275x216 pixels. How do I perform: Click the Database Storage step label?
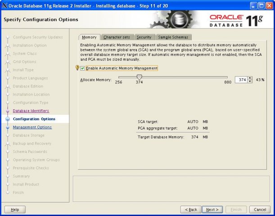click(29, 135)
